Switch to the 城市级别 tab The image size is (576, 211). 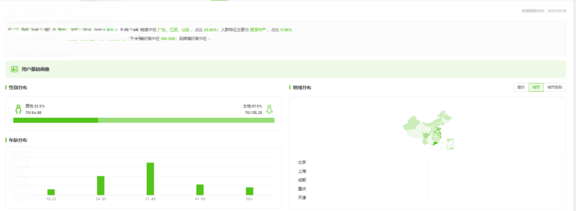click(x=555, y=87)
